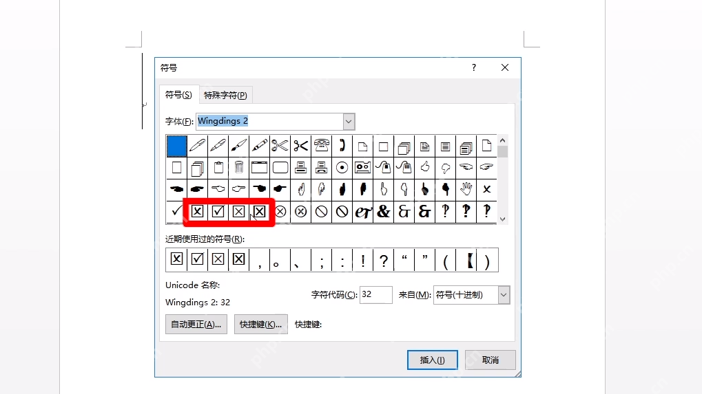Image resolution: width=702 pixels, height=394 pixels.
Task: Choose the 、 enumeration comma in recent symbols
Action: [301, 259]
